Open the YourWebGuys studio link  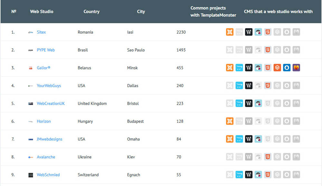point(49,85)
